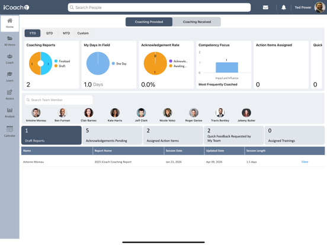Screen dimensions: 327x245
Task: Click the iCoach logo
Action: tap(16, 8)
